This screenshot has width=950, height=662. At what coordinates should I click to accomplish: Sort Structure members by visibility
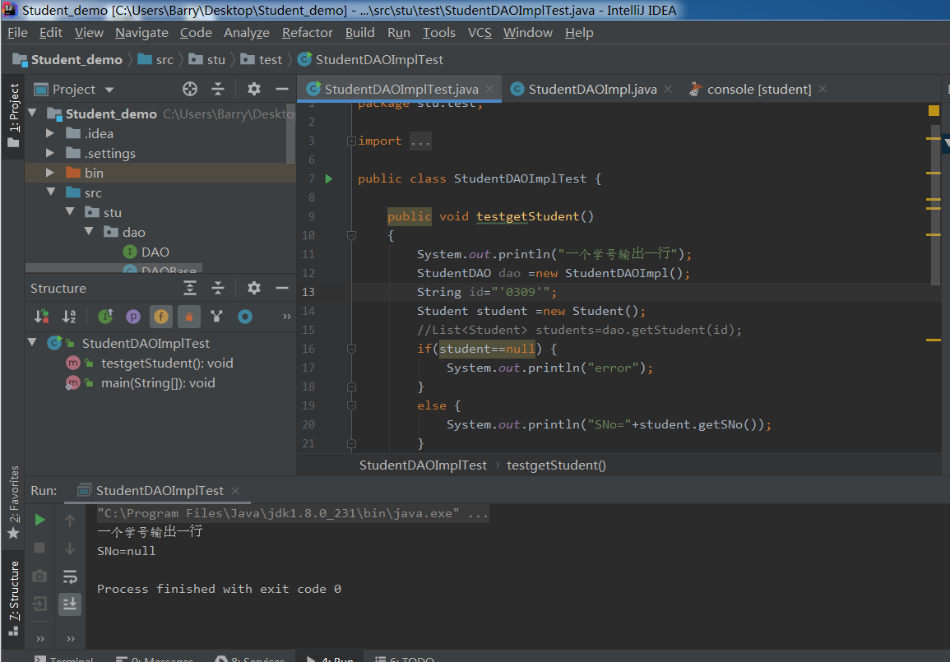[41, 316]
